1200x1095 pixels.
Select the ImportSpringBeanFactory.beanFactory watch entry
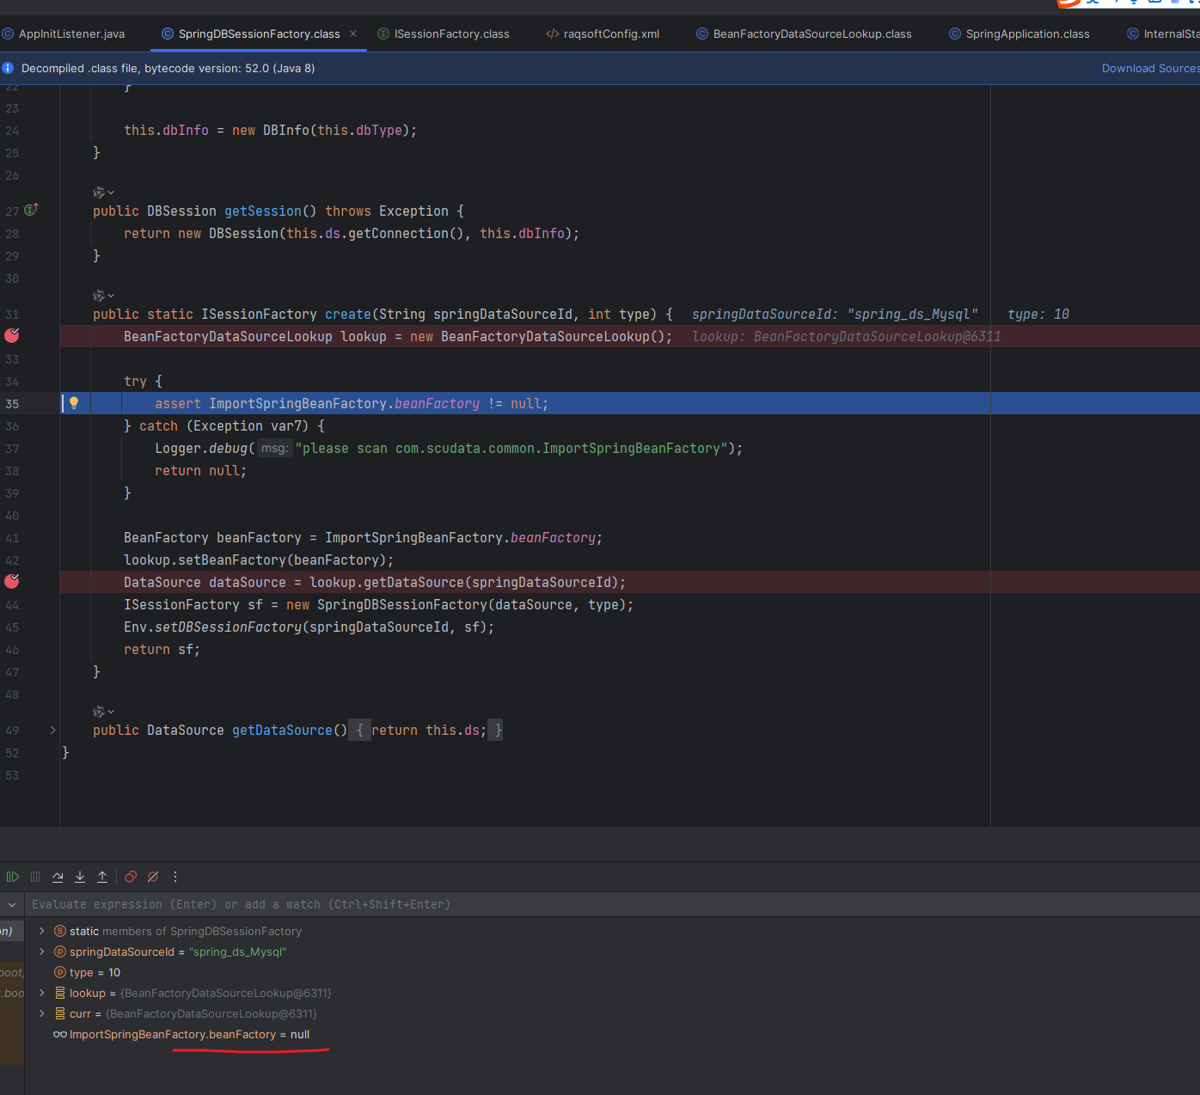click(x=189, y=1035)
